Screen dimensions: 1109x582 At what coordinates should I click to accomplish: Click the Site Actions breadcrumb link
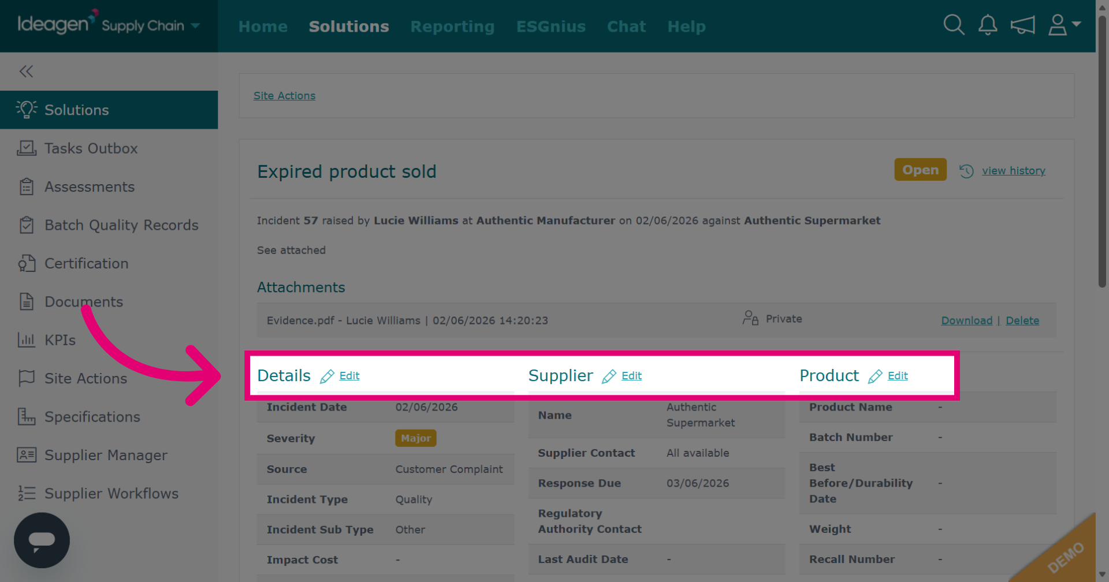click(x=284, y=96)
